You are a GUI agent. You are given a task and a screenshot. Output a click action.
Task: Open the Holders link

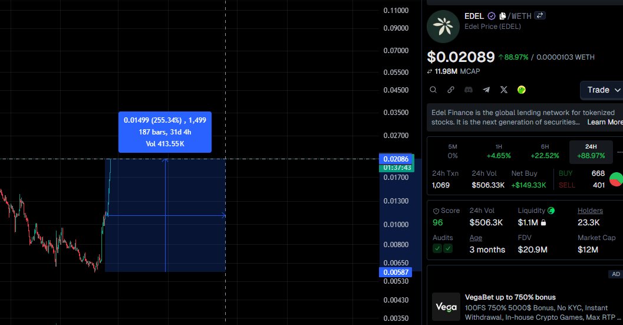pos(590,211)
